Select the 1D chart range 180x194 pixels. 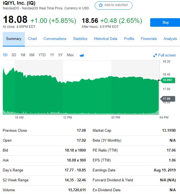pyautogui.click(x=5, y=55)
